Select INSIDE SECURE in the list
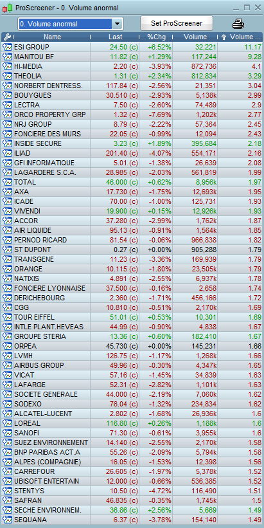The image size is (264, 528). (38, 144)
